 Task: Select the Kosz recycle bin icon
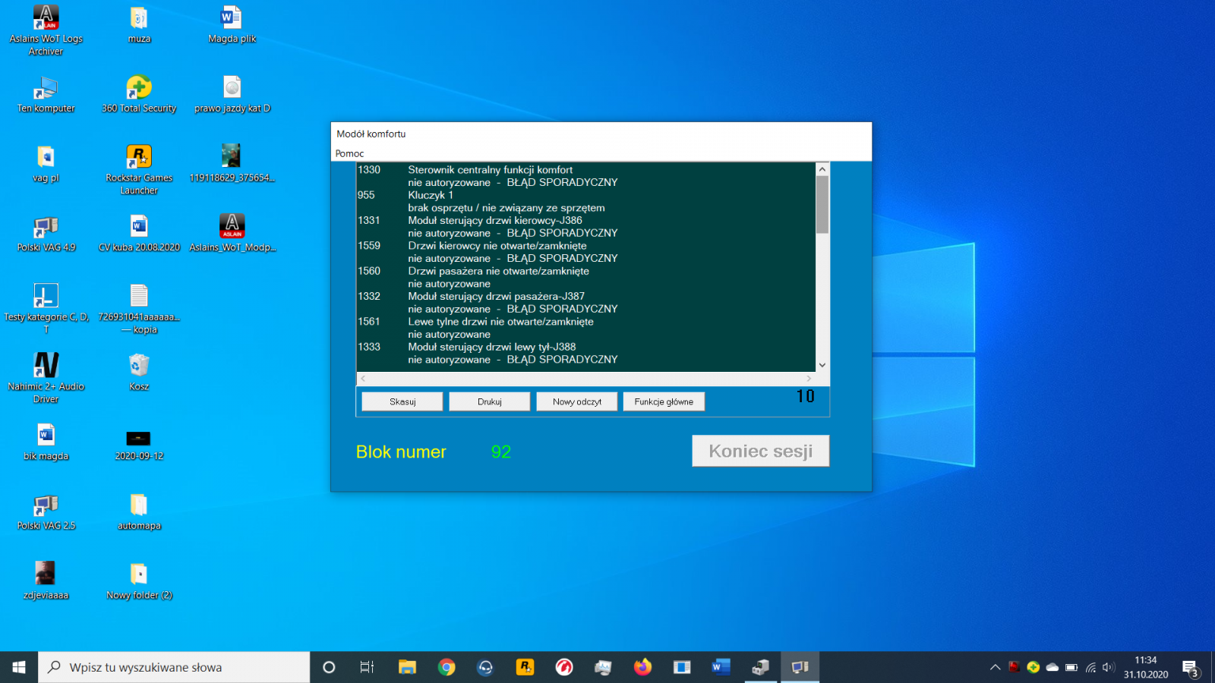(139, 373)
